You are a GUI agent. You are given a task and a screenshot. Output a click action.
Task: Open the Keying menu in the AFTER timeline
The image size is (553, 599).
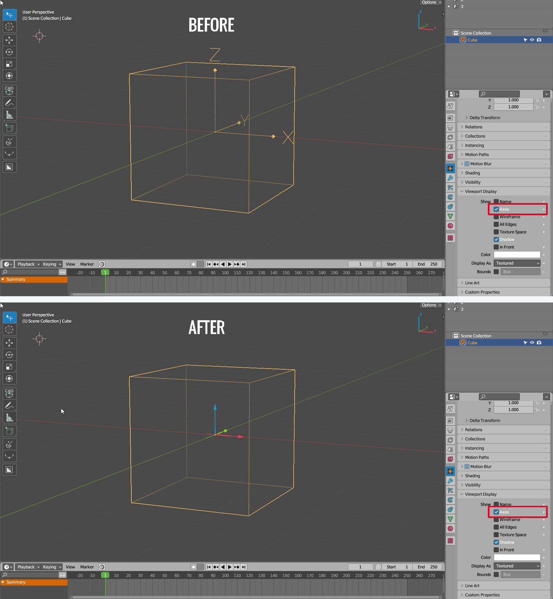click(52, 567)
